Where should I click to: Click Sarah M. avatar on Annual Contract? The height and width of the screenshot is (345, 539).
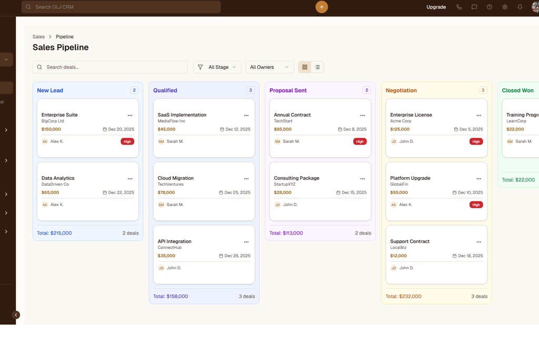coord(277,141)
